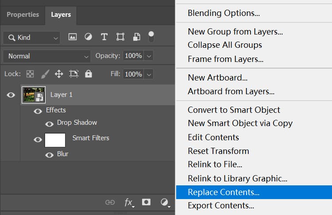Hide Layer 1 visibility eye
Screen dimensions: 332x215
point(11,95)
